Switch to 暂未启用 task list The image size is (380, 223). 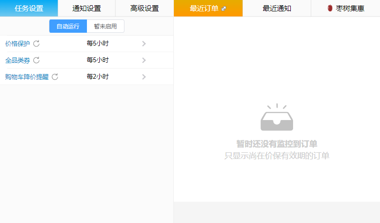(105, 26)
